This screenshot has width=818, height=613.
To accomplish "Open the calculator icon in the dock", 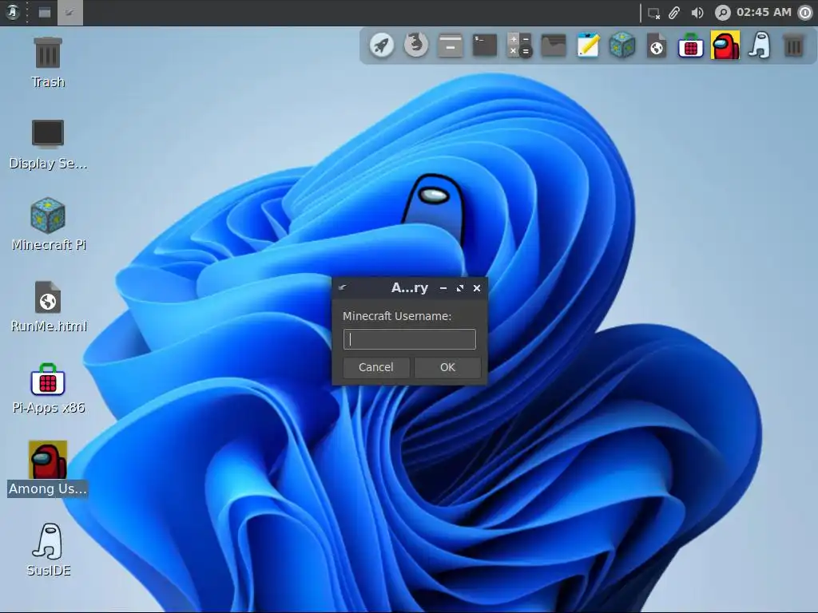I will tap(519, 45).
